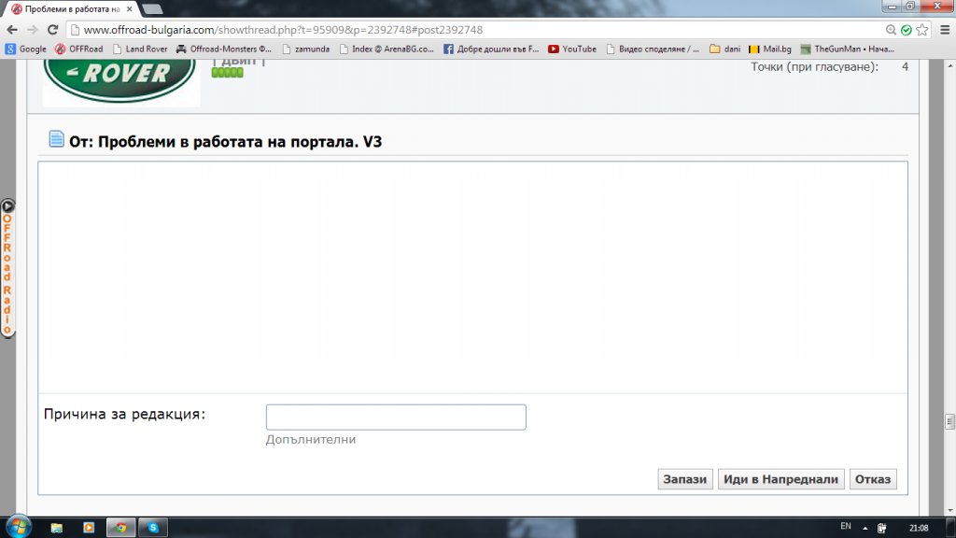Screen dimensions: 956x538
Task: Click the power/network tray icon
Action: click(x=881, y=529)
